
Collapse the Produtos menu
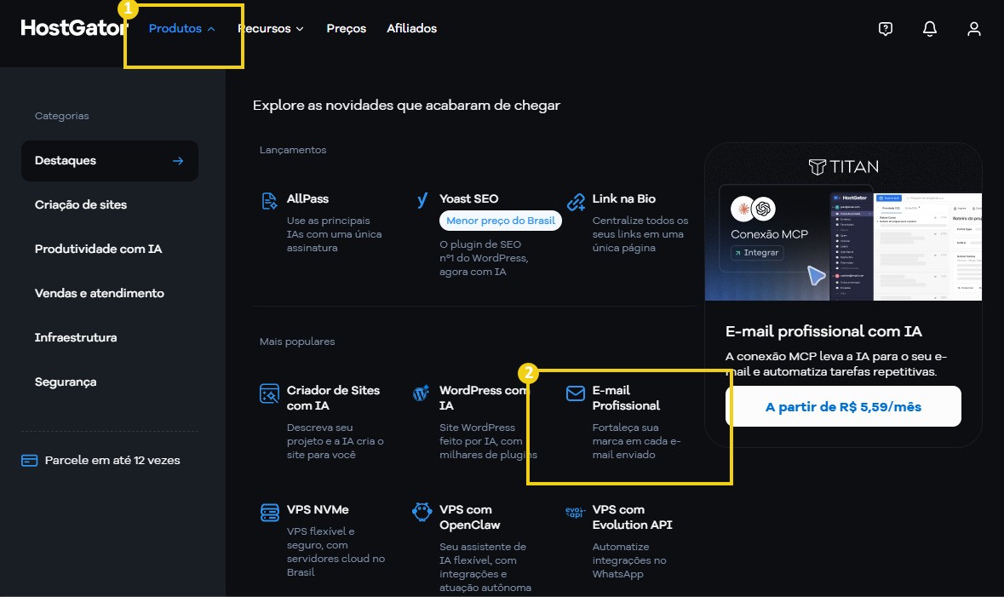coord(182,29)
